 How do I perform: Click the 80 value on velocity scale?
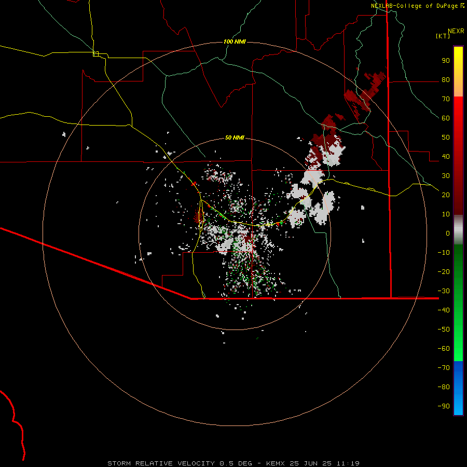[x=446, y=79]
